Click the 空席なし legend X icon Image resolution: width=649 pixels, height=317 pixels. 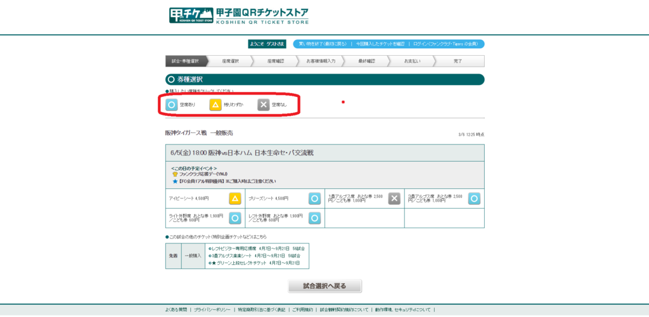point(264,105)
